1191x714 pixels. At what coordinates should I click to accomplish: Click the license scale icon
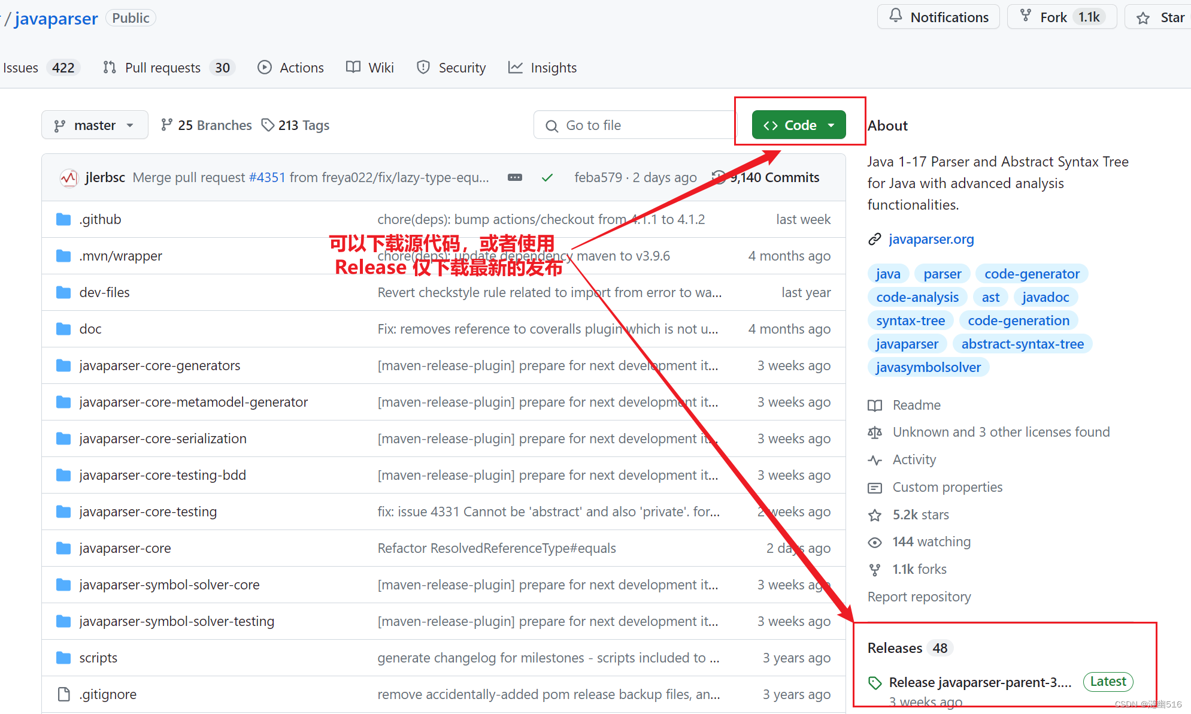click(x=875, y=432)
